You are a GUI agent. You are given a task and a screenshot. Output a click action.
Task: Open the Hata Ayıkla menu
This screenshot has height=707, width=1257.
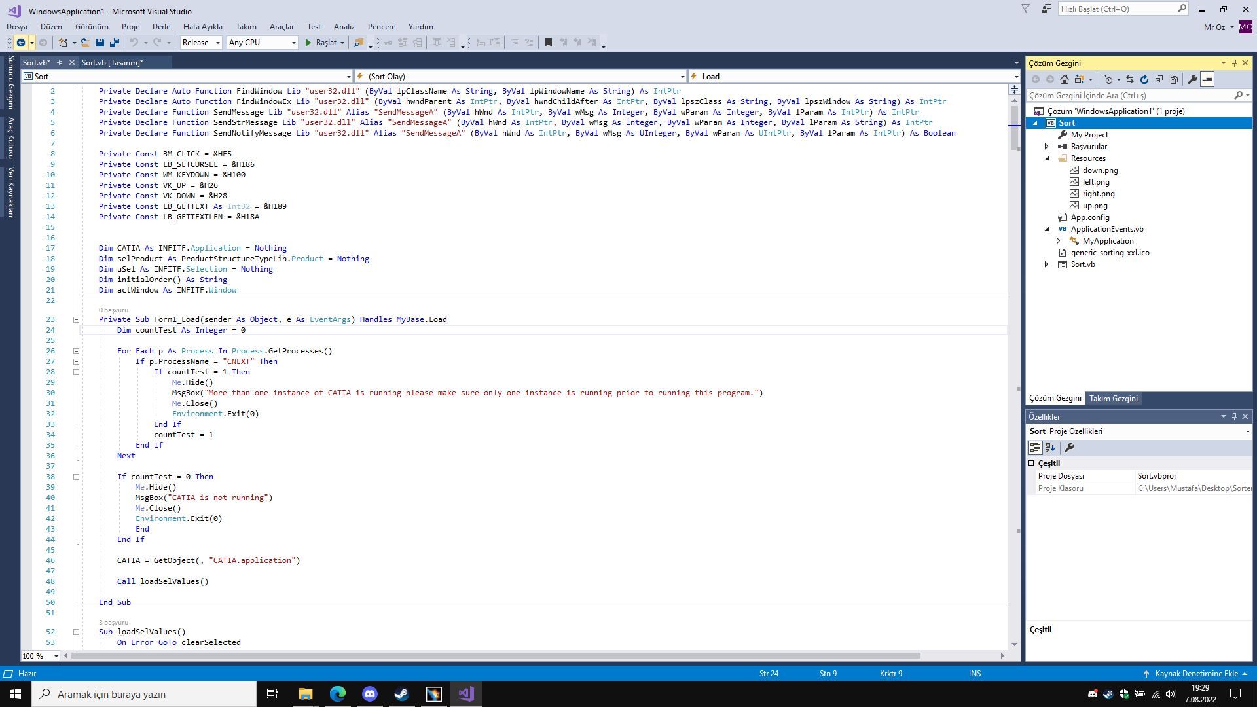click(x=203, y=27)
